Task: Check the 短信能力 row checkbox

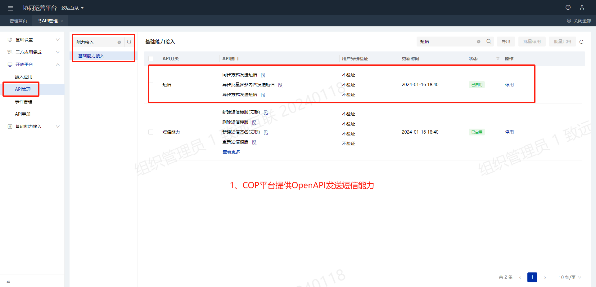Action: coord(151,132)
